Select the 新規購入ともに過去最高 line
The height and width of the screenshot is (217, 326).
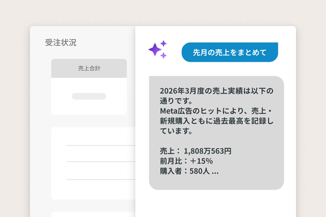[x=217, y=121]
